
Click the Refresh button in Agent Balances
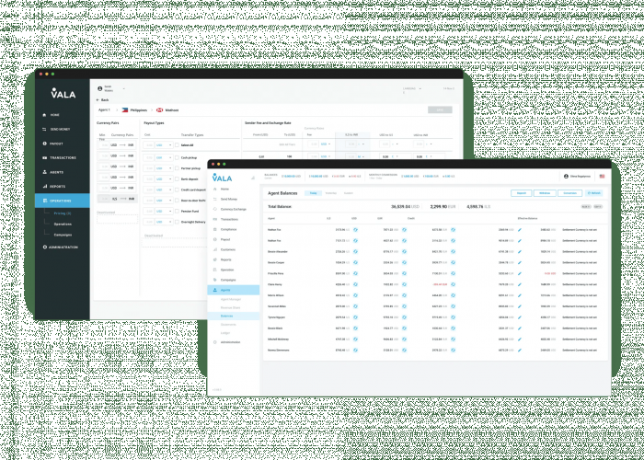tap(594, 193)
